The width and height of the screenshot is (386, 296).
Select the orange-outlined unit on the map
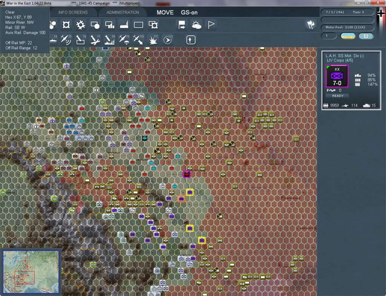(181, 199)
